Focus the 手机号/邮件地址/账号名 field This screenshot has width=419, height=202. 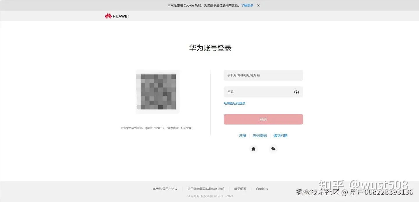pyautogui.click(x=263, y=75)
